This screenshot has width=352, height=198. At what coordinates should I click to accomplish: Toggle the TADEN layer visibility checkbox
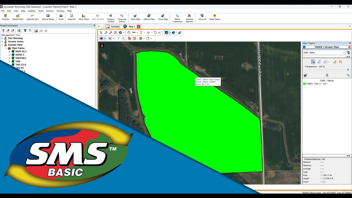click(x=304, y=47)
